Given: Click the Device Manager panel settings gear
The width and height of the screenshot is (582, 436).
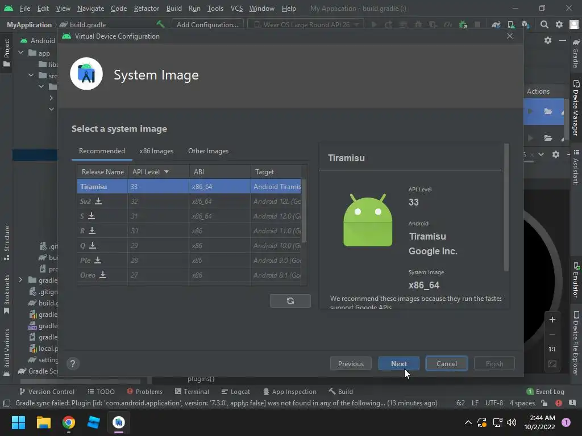Looking at the screenshot, I should (x=548, y=40).
